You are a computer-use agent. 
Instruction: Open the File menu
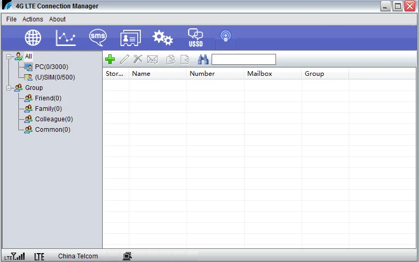(x=12, y=19)
